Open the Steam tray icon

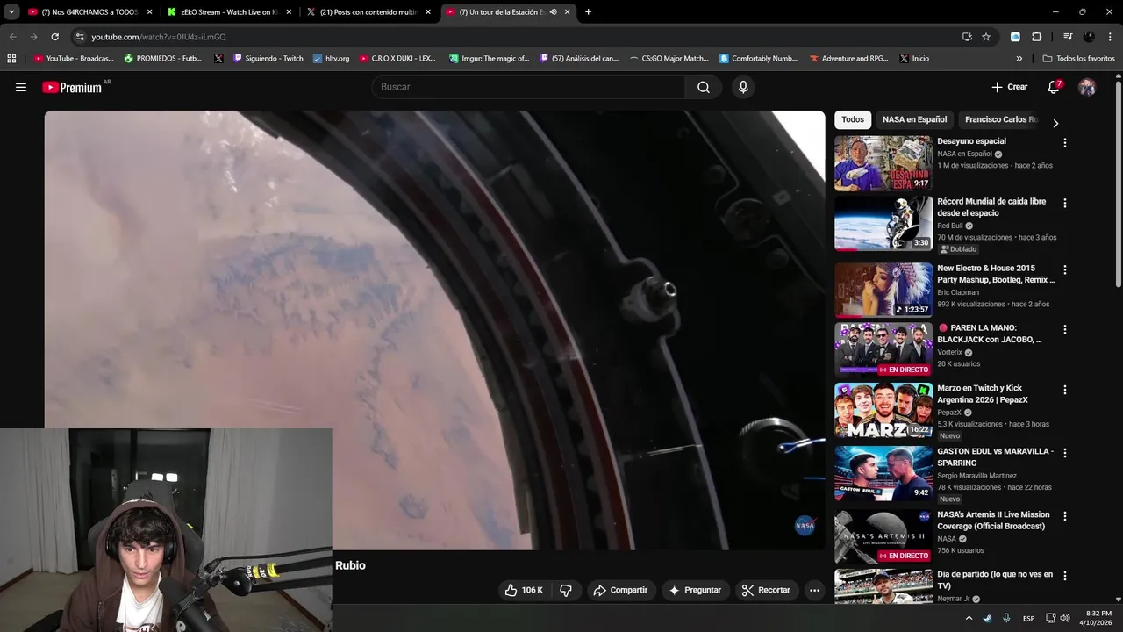[987, 618]
